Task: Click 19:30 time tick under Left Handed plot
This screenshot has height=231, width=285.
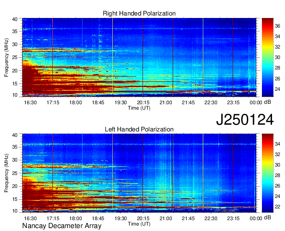Action: (x=121, y=218)
